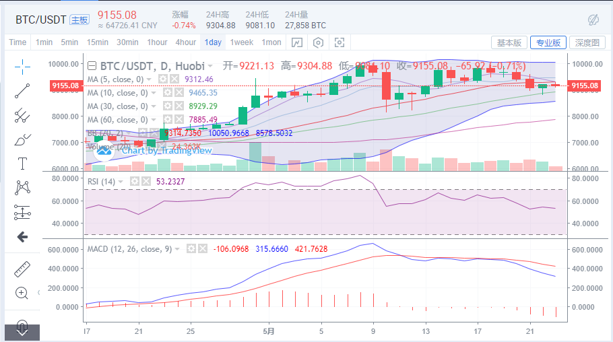Viewport: 613px width, 342px height.
Task: Switch to 4hour interval
Action: (x=186, y=42)
